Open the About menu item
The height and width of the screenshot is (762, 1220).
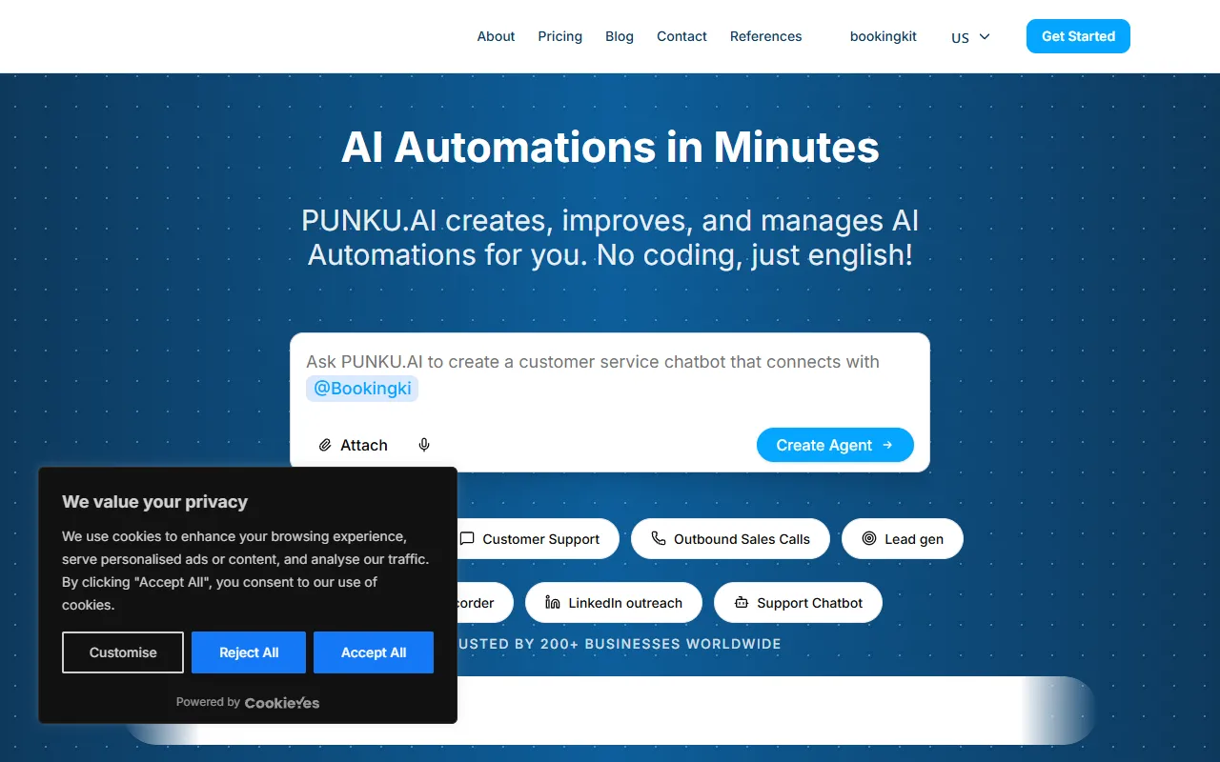pos(496,36)
